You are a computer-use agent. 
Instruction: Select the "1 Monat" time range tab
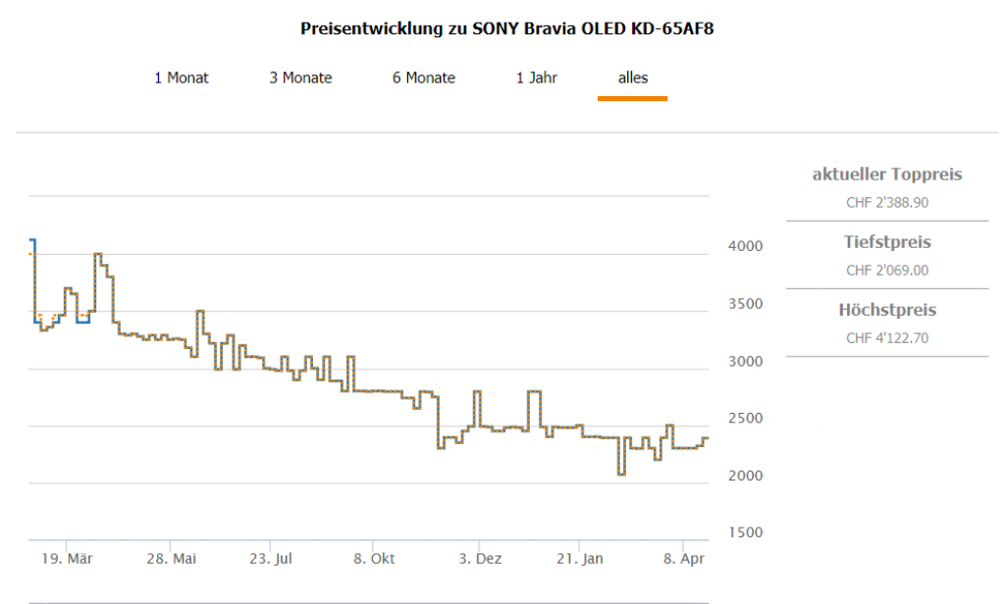(182, 78)
